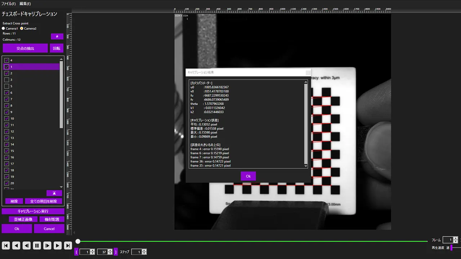Play the sequence forward
Image resolution: width=461 pixels, height=259 pixels.
58,246
